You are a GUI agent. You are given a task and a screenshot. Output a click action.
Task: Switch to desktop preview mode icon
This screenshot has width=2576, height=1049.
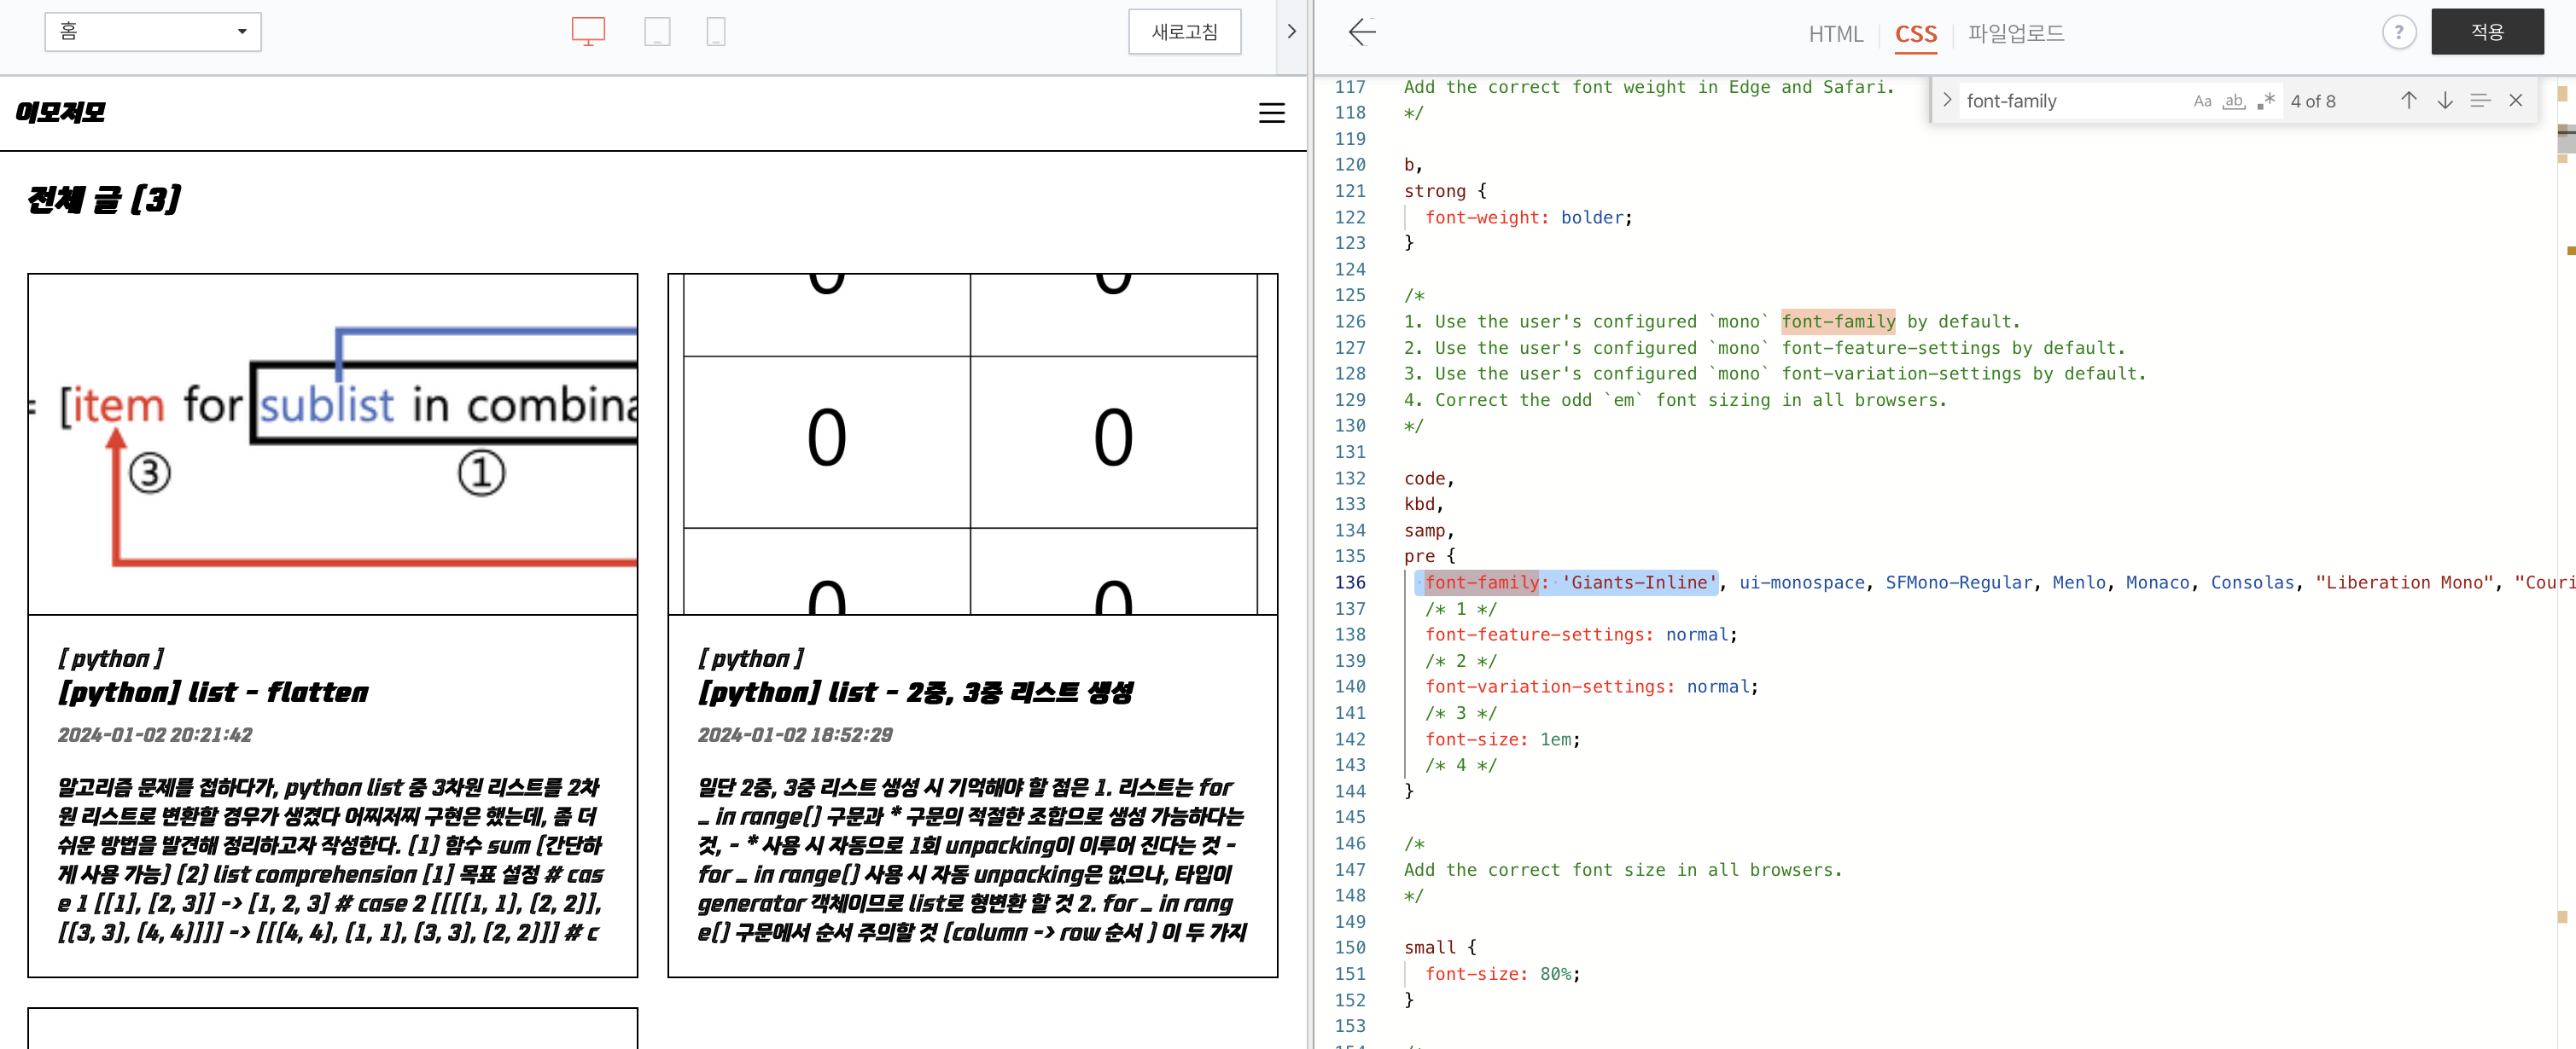pyautogui.click(x=588, y=31)
